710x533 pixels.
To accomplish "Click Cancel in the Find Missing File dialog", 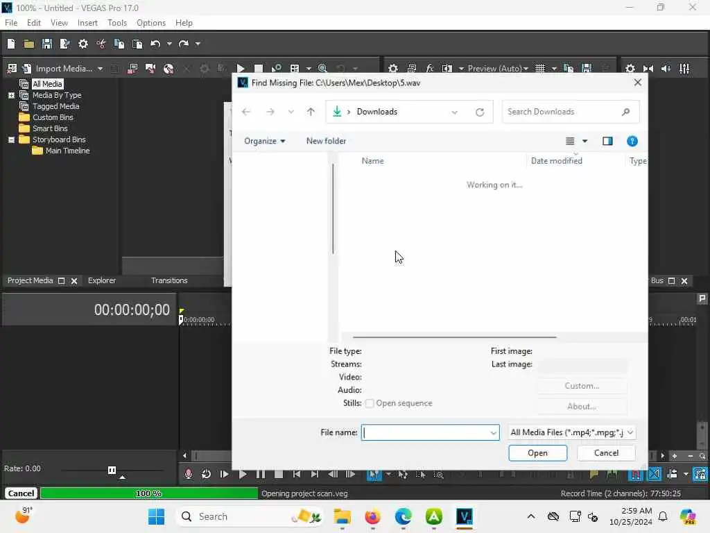I will [x=606, y=452].
